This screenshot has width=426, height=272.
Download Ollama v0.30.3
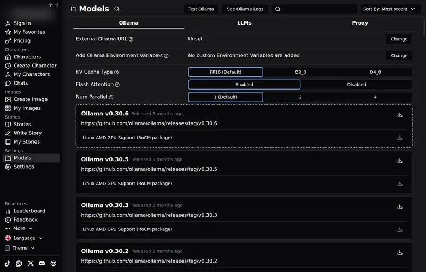tap(399, 207)
